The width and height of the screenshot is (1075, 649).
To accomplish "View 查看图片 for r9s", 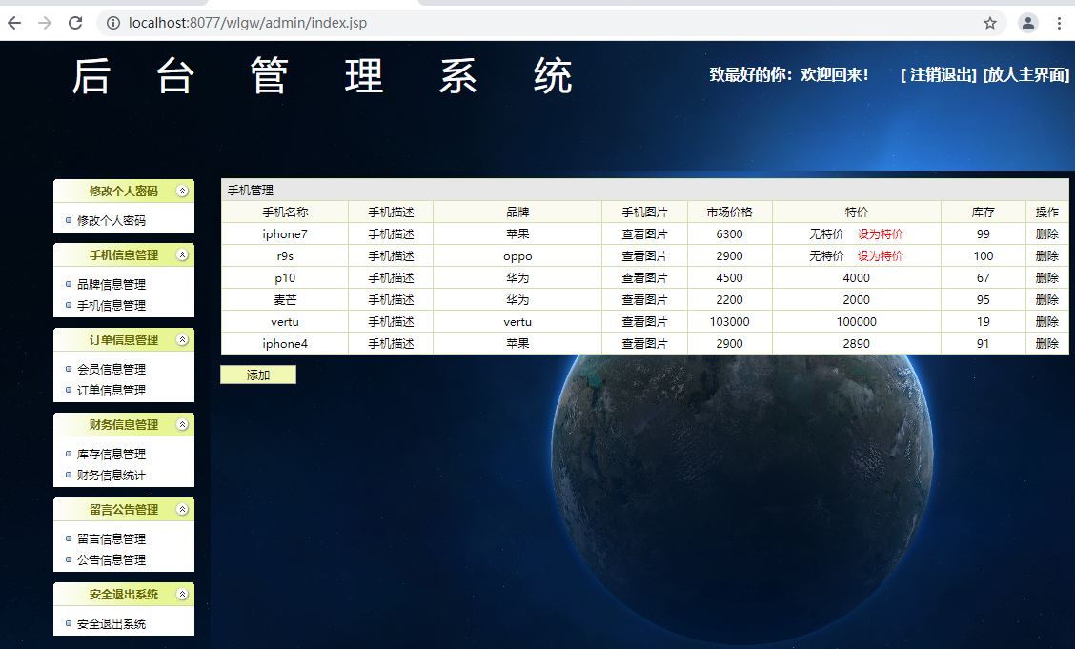I will click(x=644, y=256).
